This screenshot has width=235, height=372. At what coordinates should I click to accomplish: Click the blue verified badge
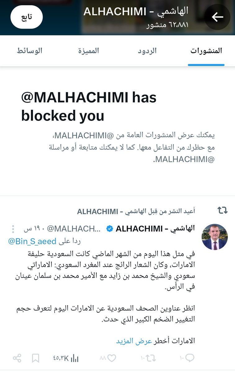[x=110, y=229]
